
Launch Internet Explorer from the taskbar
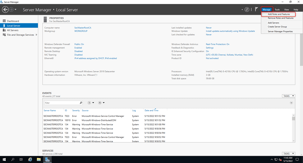pyautogui.click(x=30, y=160)
